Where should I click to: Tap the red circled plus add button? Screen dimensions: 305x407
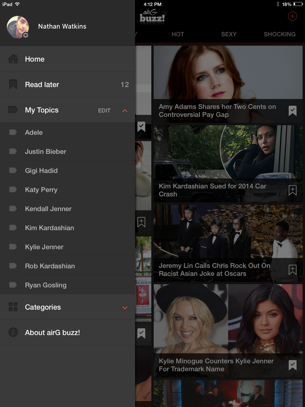292,16
